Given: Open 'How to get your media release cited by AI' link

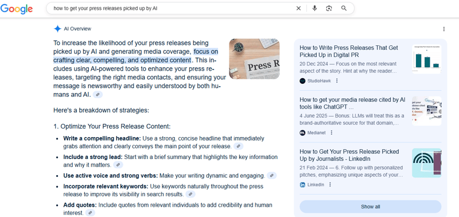Looking at the screenshot, I should point(352,103).
